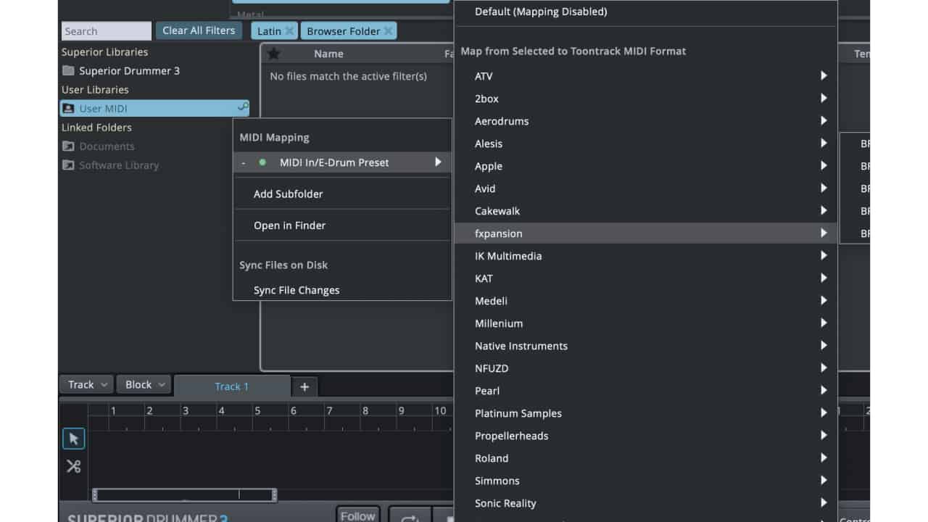Click the User MIDI library icon
Viewport: 928px width, 522px height.
tap(68, 109)
